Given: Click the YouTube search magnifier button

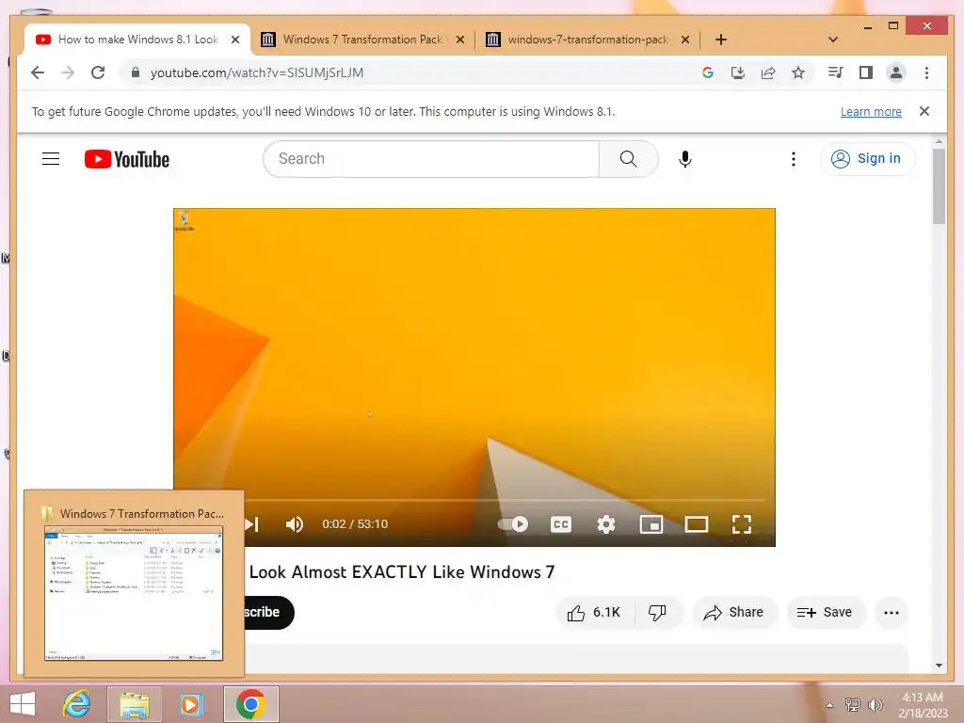Looking at the screenshot, I should [628, 158].
